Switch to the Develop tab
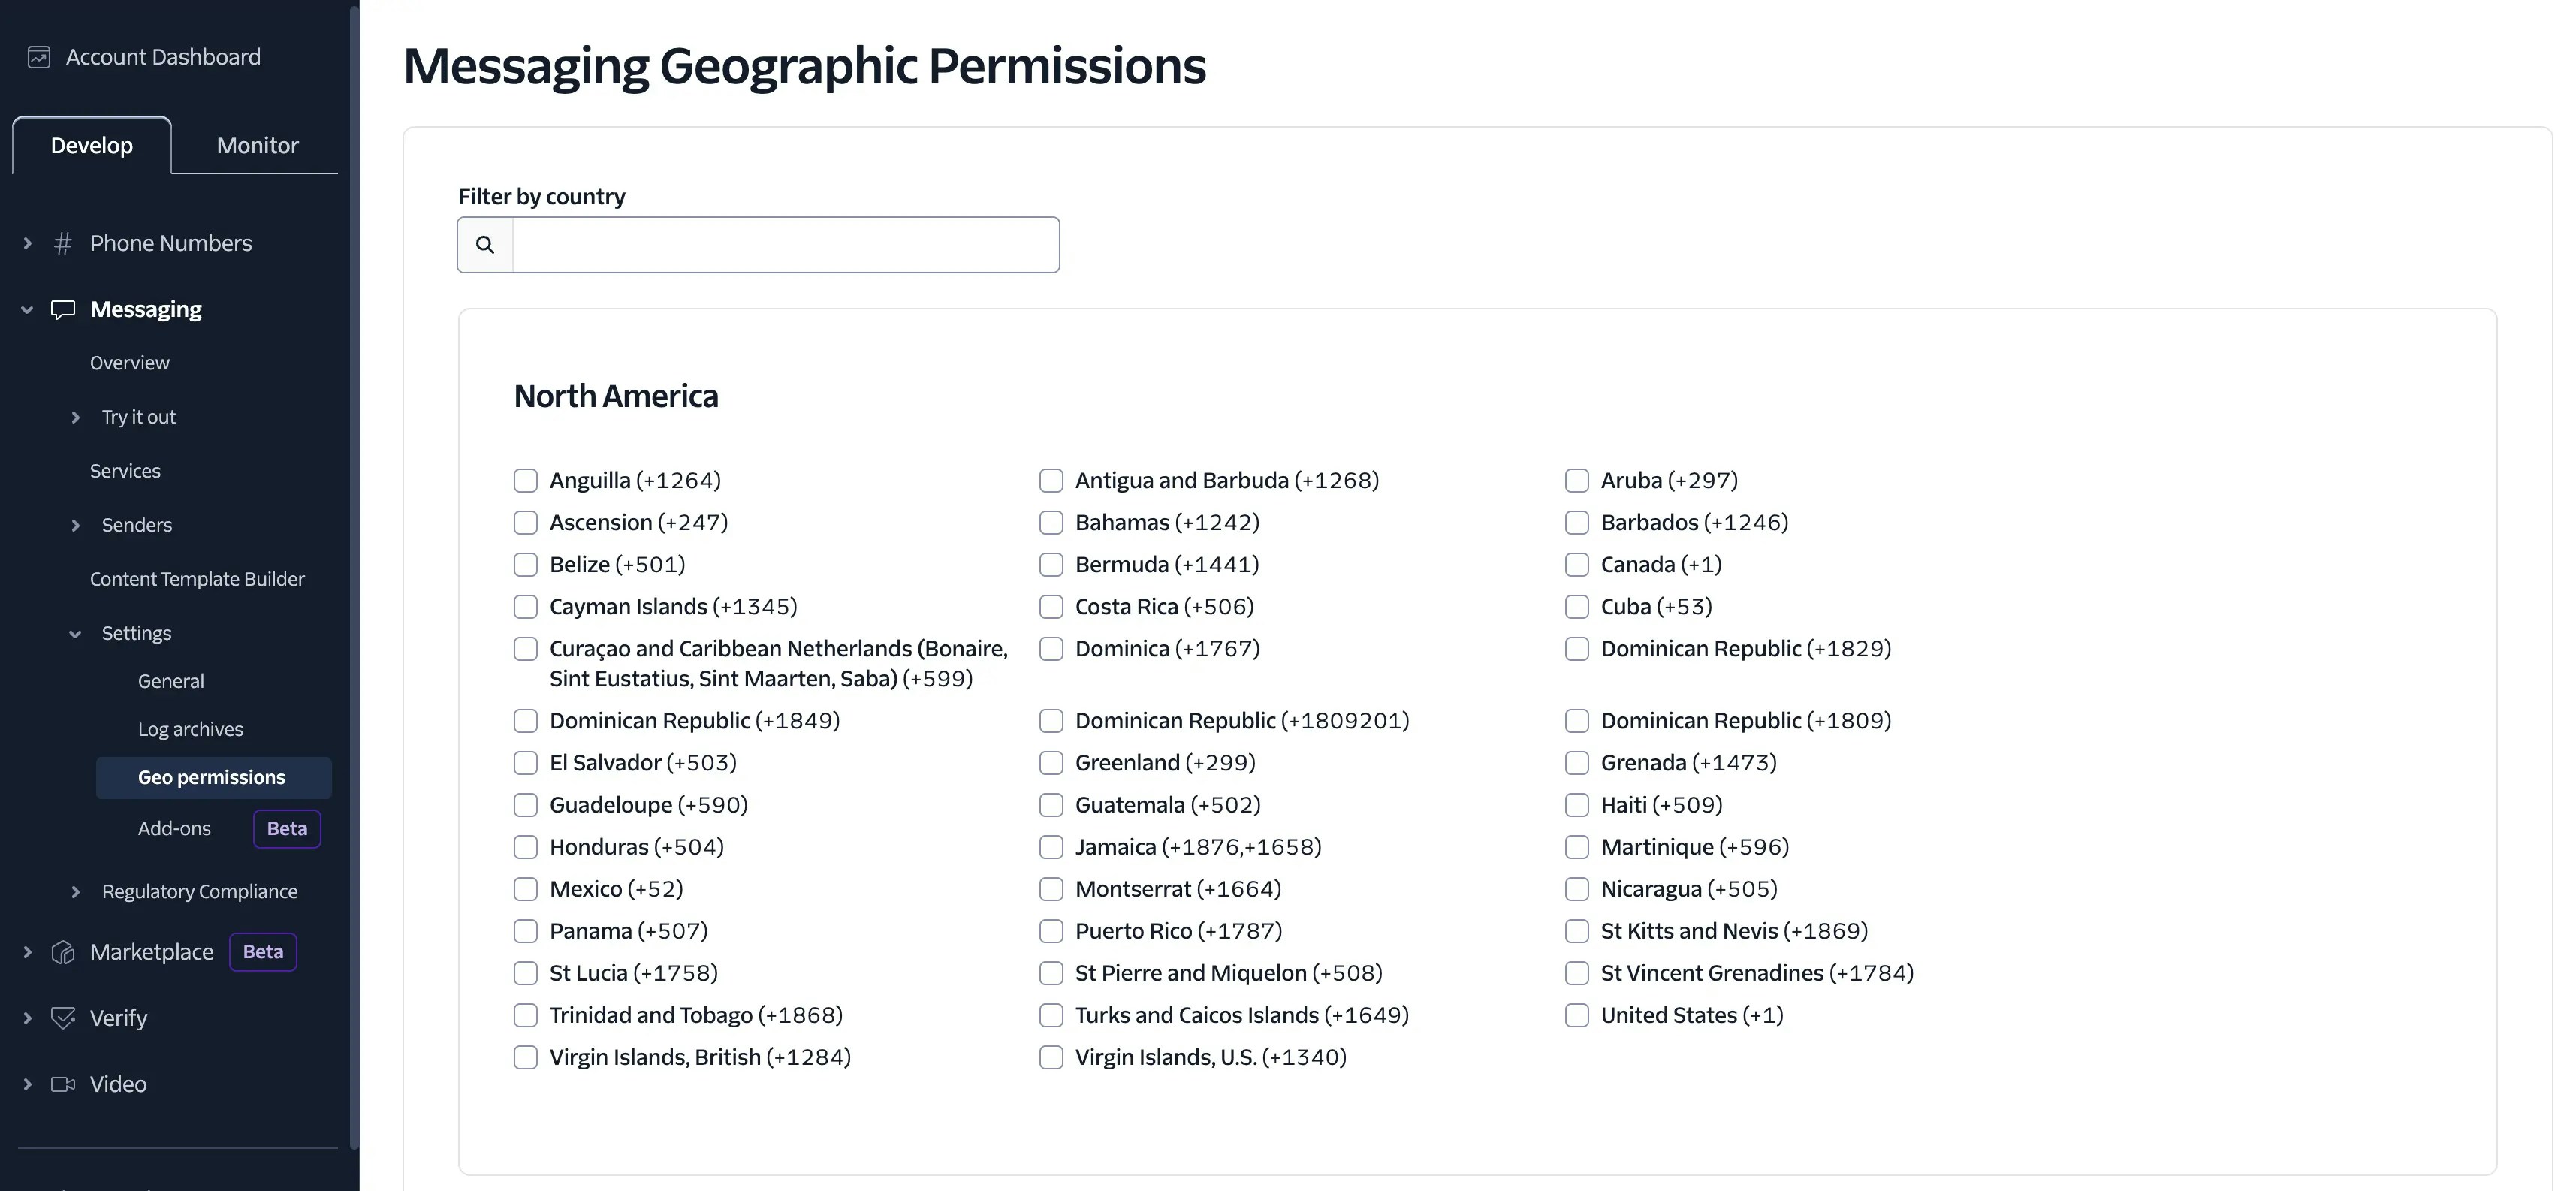2576x1191 pixels. point(92,145)
